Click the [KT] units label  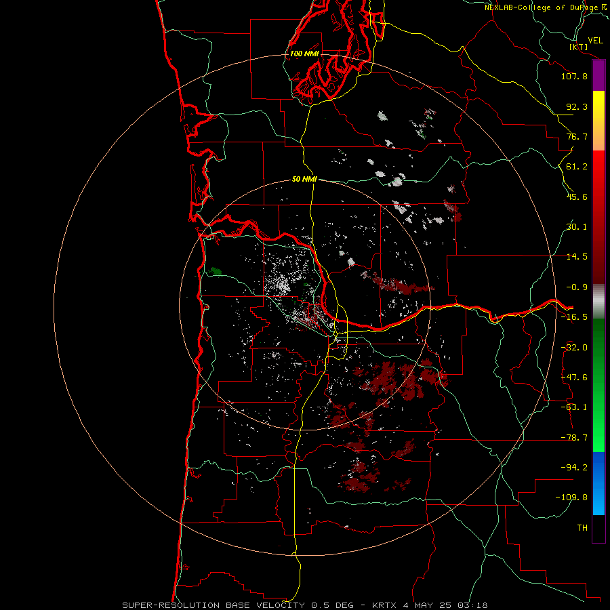(x=579, y=47)
